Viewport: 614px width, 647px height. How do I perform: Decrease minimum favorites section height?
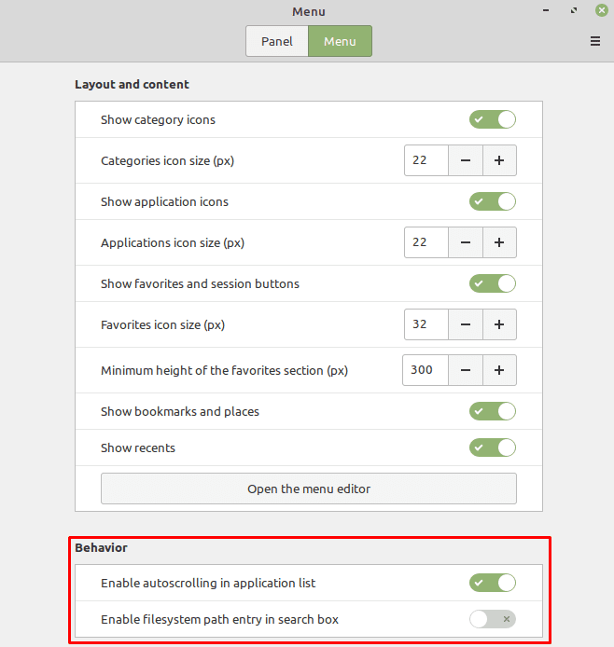coord(466,370)
